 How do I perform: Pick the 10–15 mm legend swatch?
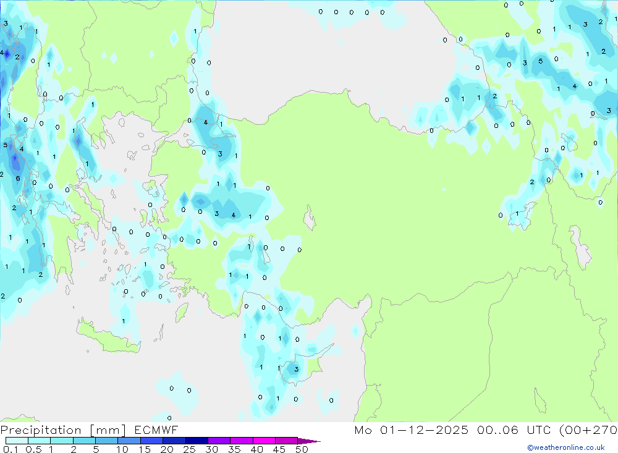click(129, 441)
